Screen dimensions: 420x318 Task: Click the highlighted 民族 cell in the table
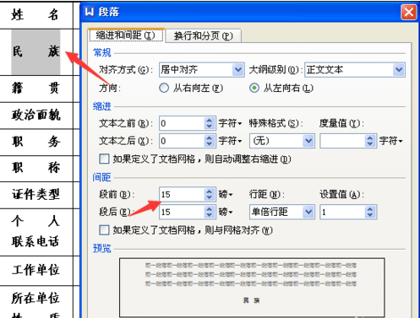tap(36, 52)
